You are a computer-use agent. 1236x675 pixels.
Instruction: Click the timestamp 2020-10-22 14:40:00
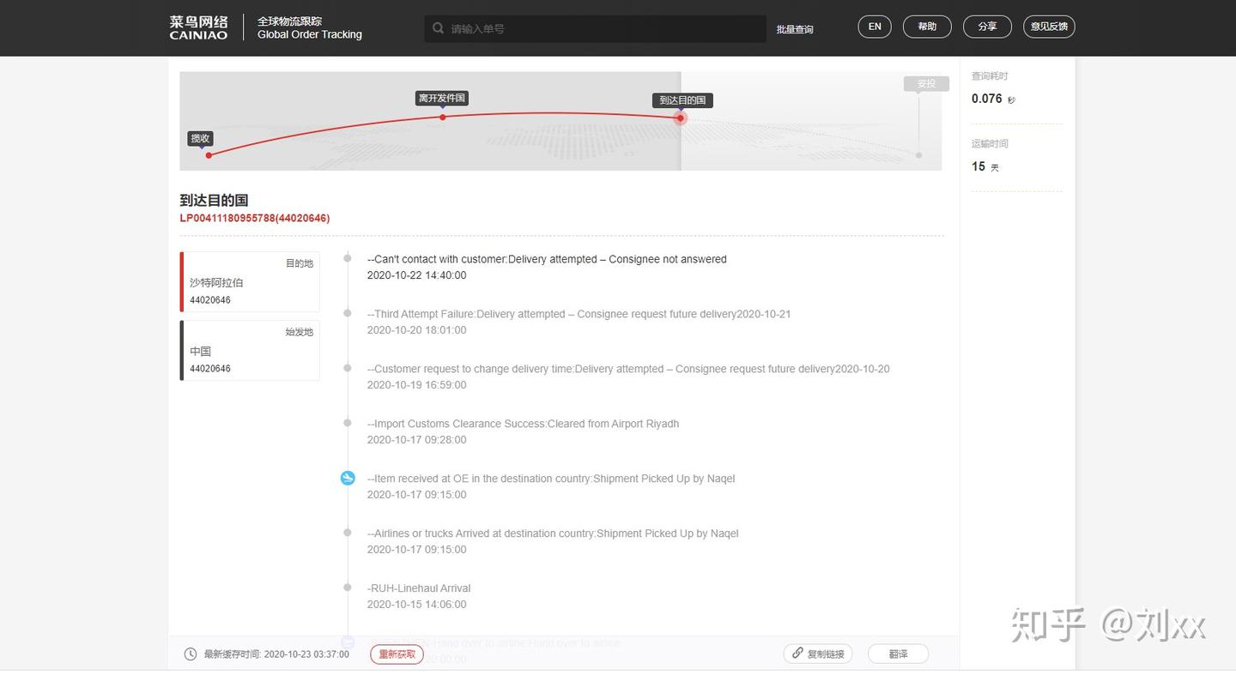click(x=416, y=275)
